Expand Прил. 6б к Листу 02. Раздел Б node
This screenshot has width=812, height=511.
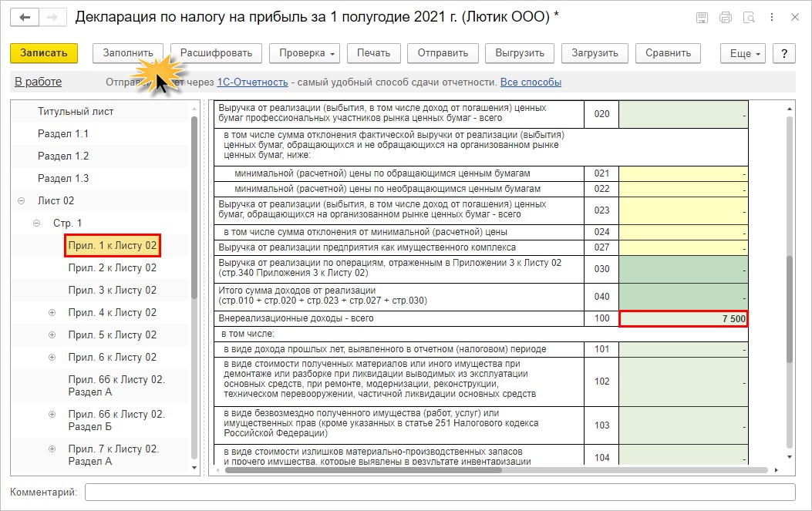[52, 415]
